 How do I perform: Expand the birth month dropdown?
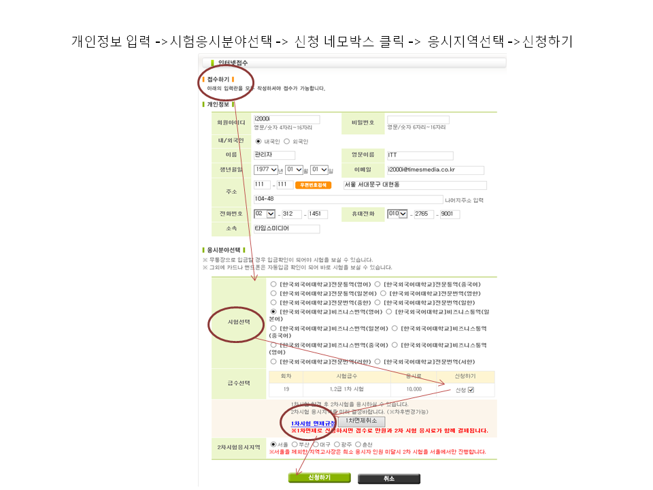pyautogui.click(x=294, y=170)
